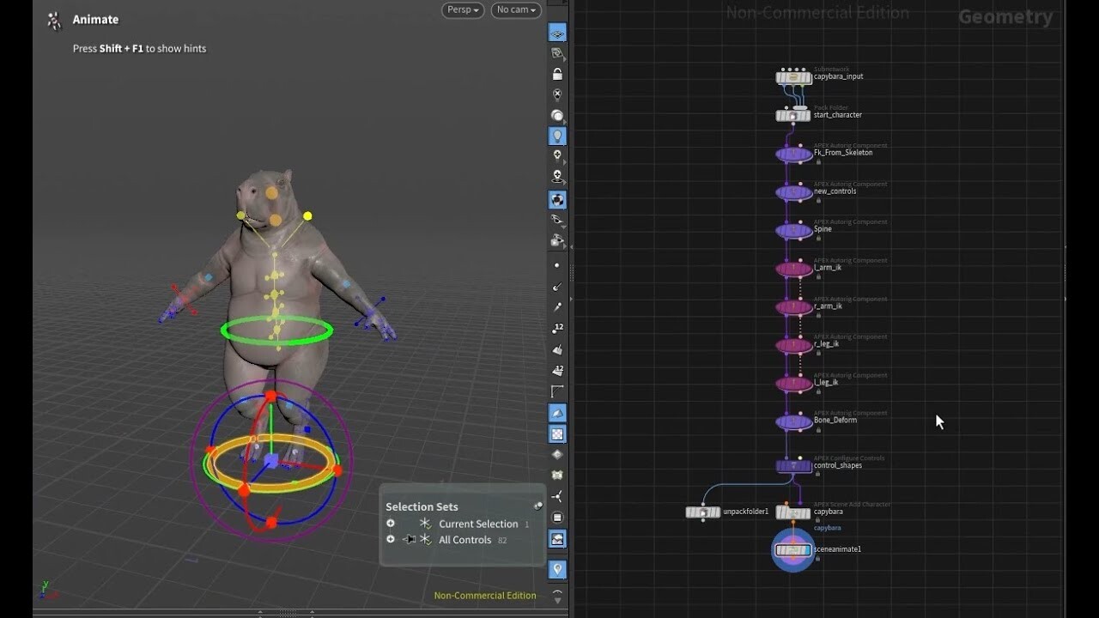This screenshot has width=1099, height=618.
Task: Select the lock icon in the viewport toolbar
Action: click(x=557, y=73)
